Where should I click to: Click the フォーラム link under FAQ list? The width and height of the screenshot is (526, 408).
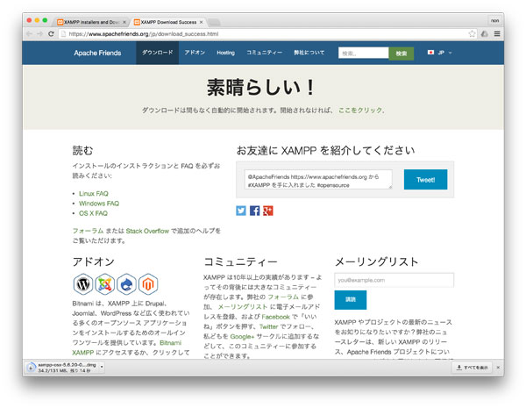coord(88,231)
